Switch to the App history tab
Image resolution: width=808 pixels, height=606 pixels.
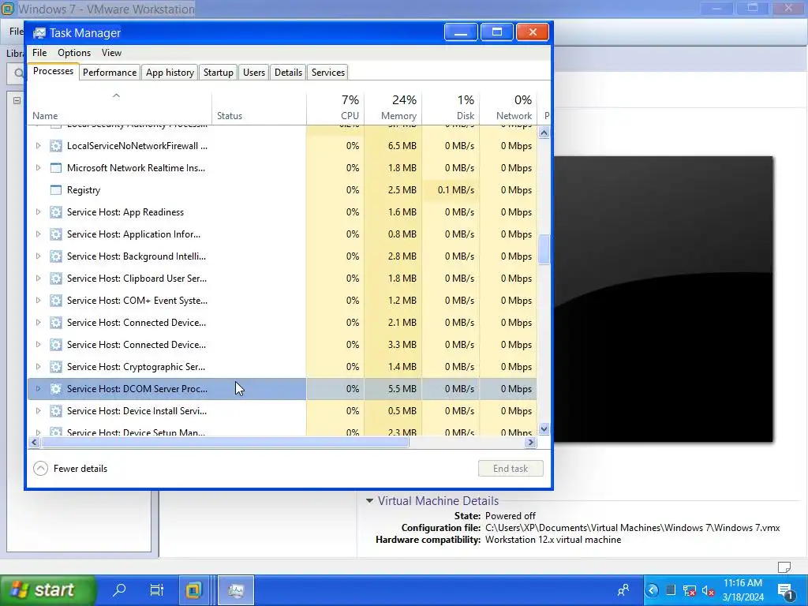(170, 73)
